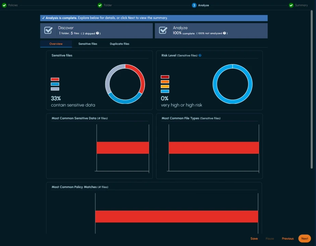
Task: Click the green check on the Policies step
Action: [x=4, y=5]
